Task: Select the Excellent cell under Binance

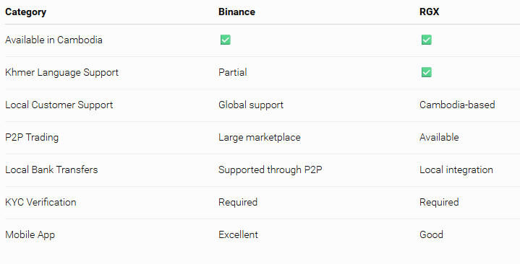Action: [x=238, y=234]
